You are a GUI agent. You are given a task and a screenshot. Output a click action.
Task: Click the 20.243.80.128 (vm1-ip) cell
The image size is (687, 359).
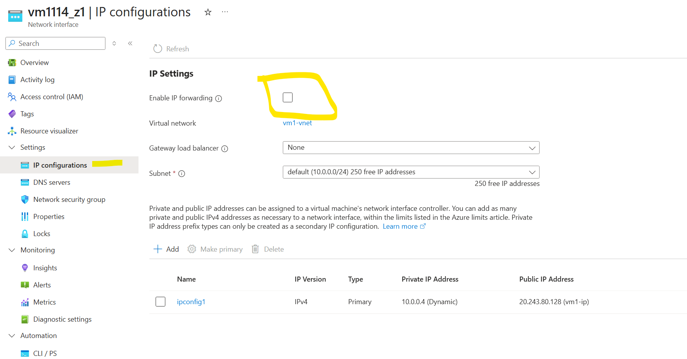(x=554, y=302)
